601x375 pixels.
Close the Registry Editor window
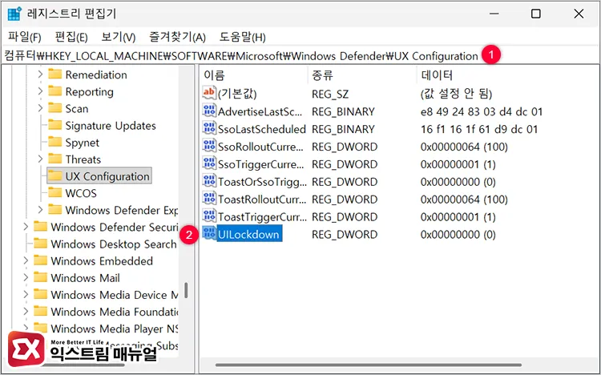click(x=579, y=14)
